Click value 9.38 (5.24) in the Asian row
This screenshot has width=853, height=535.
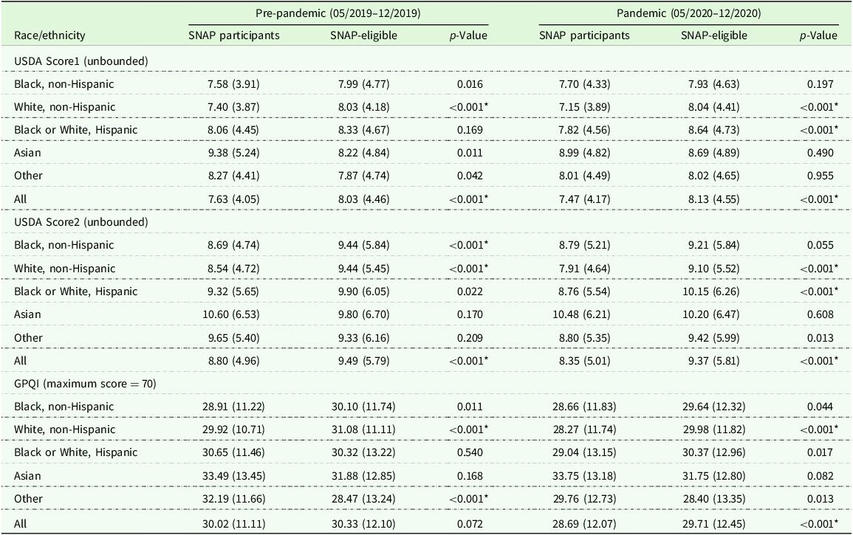click(233, 153)
